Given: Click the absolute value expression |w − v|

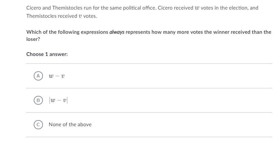Looking at the screenshot, I should [58, 100].
